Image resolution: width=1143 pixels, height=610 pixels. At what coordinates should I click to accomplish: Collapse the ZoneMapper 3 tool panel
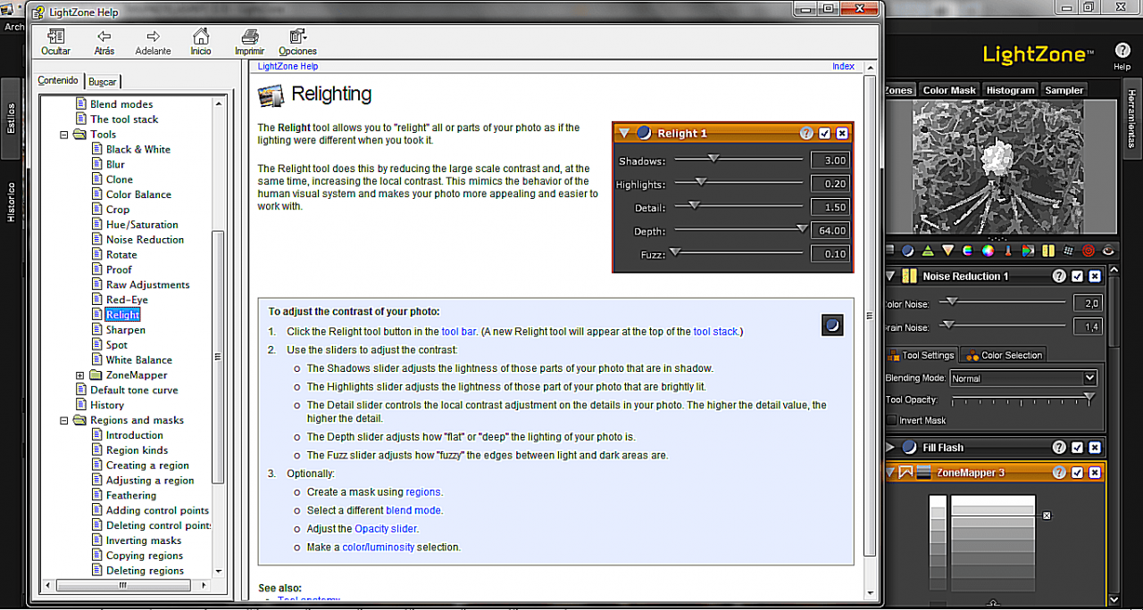click(x=890, y=473)
